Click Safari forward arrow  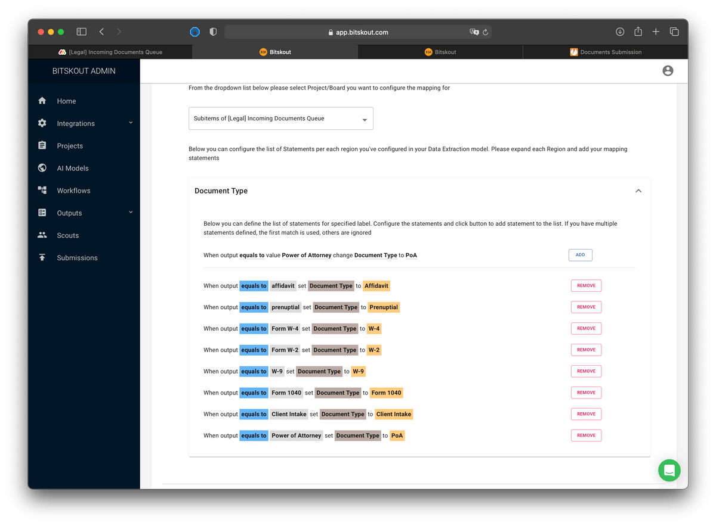119,32
